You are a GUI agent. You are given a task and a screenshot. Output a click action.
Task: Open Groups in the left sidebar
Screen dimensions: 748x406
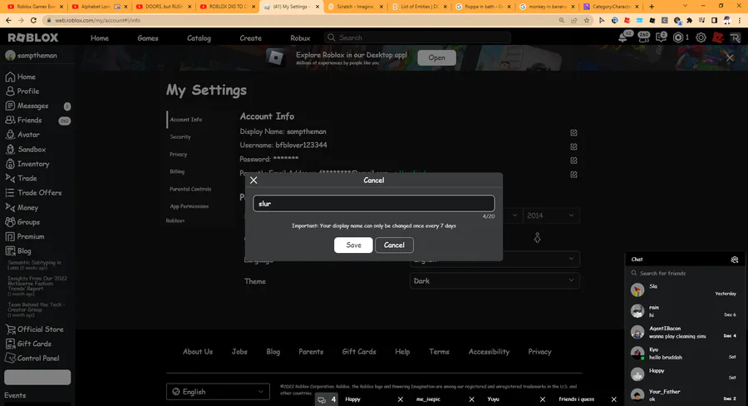click(22, 222)
